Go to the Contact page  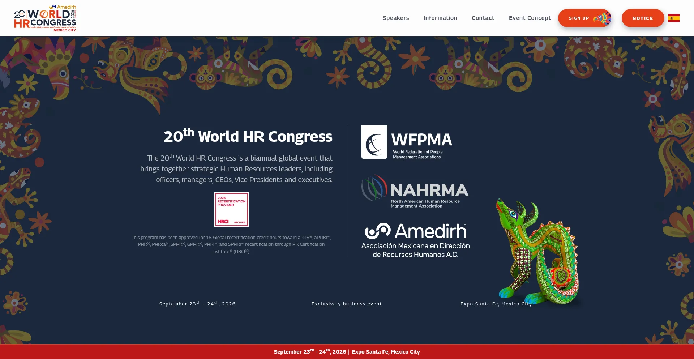(x=483, y=18)
